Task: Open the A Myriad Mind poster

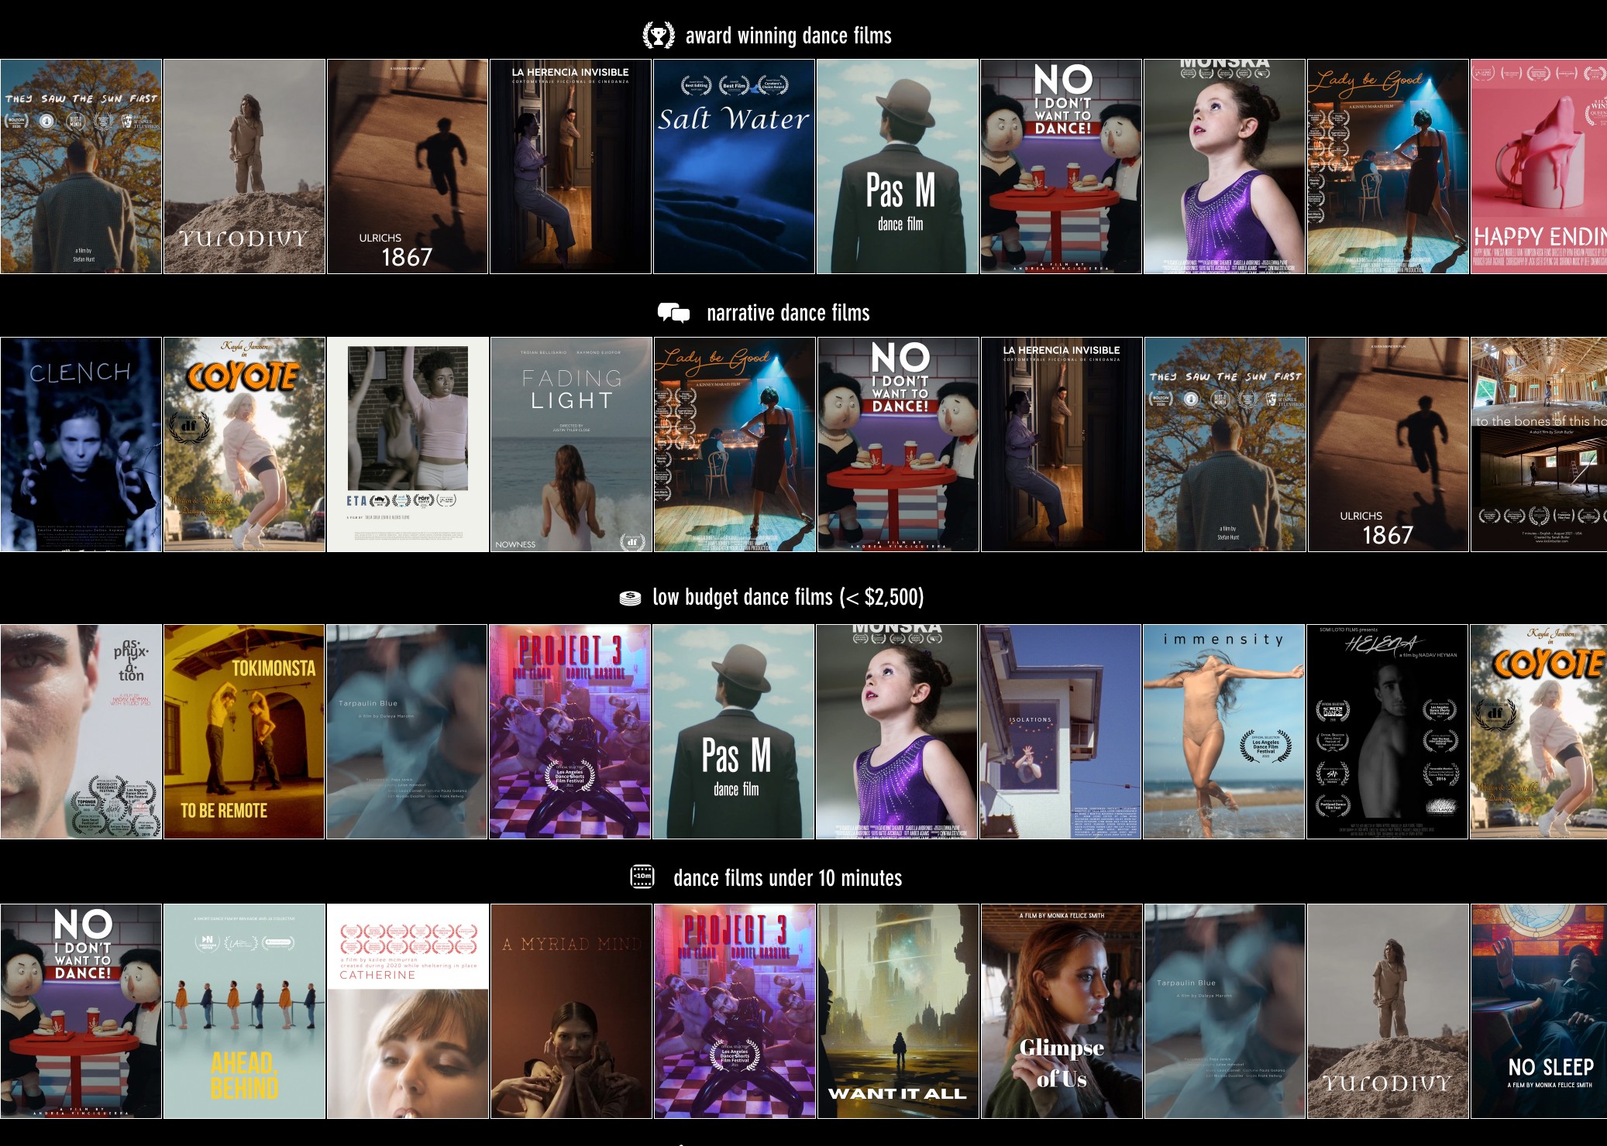Action: (570, 1010)
